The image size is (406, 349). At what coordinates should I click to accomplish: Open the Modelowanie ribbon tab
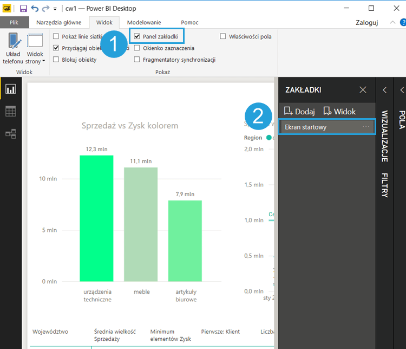(144, 22)
